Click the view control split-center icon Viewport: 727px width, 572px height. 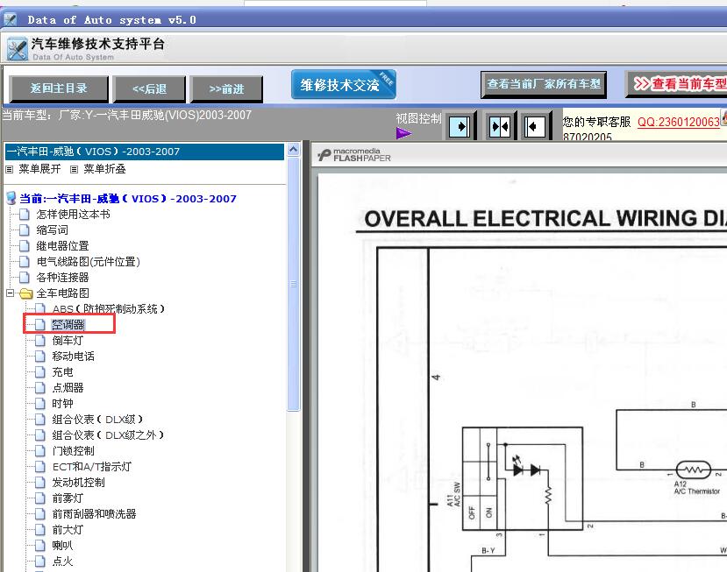[500, 126]
